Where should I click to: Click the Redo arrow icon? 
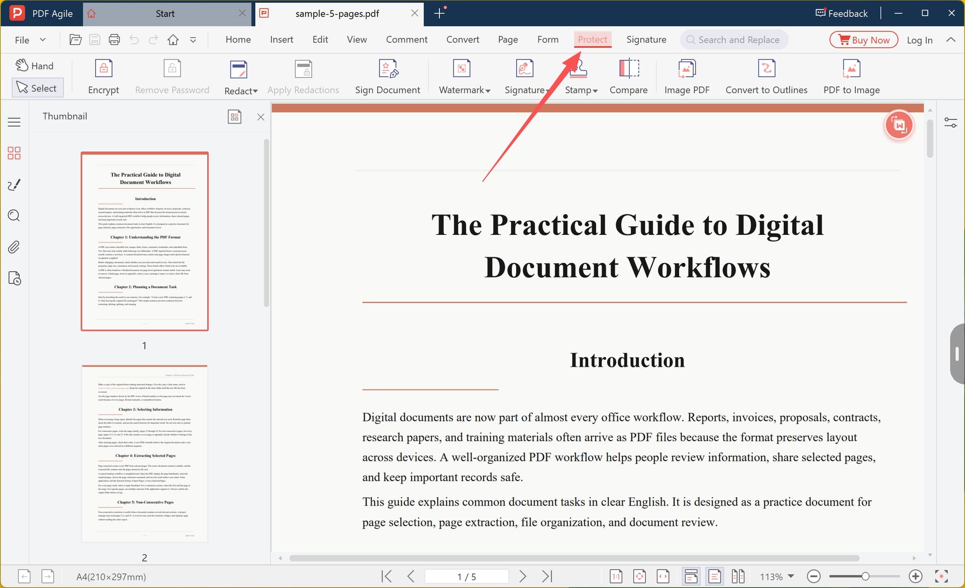tap(153, 40)
